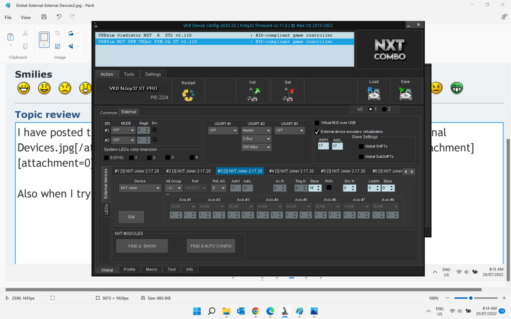Click the Paint resize icon
Image resolution: width=511 pixels, height=319 pixels.
click(x=57, y=46)
